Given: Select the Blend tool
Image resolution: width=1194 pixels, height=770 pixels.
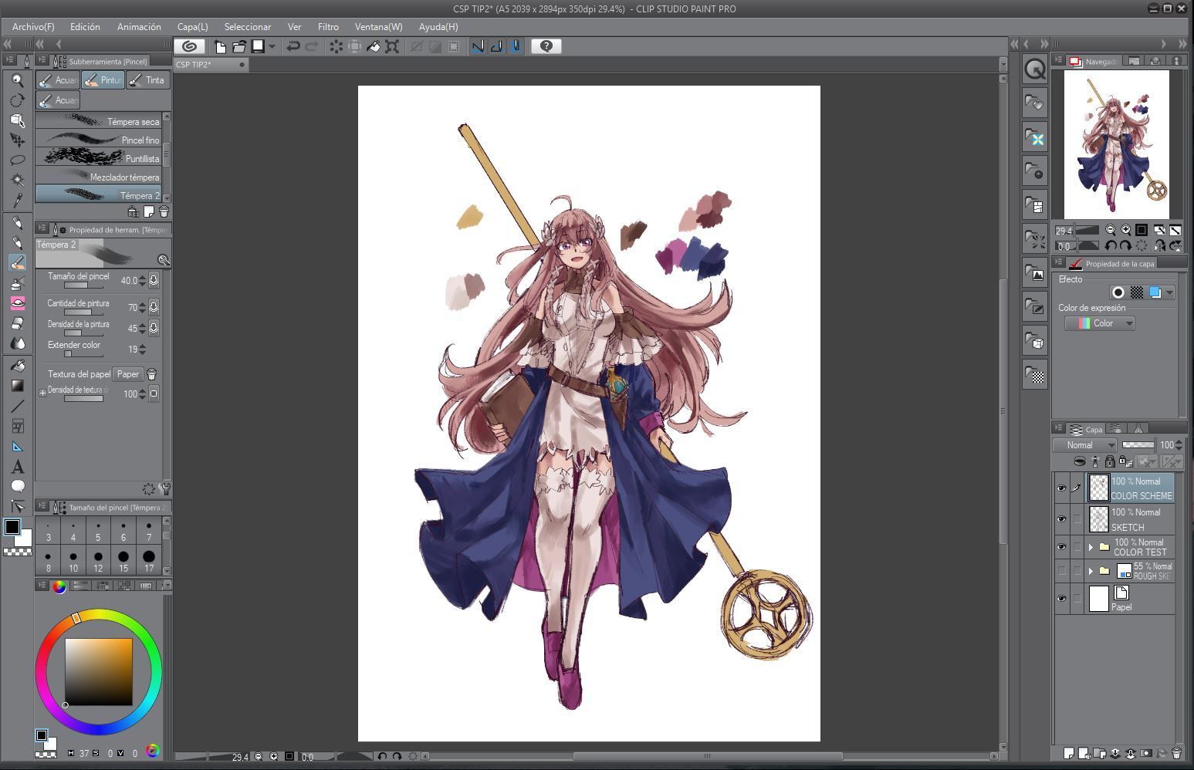Looking at the screenshot, I should [17, 343].
